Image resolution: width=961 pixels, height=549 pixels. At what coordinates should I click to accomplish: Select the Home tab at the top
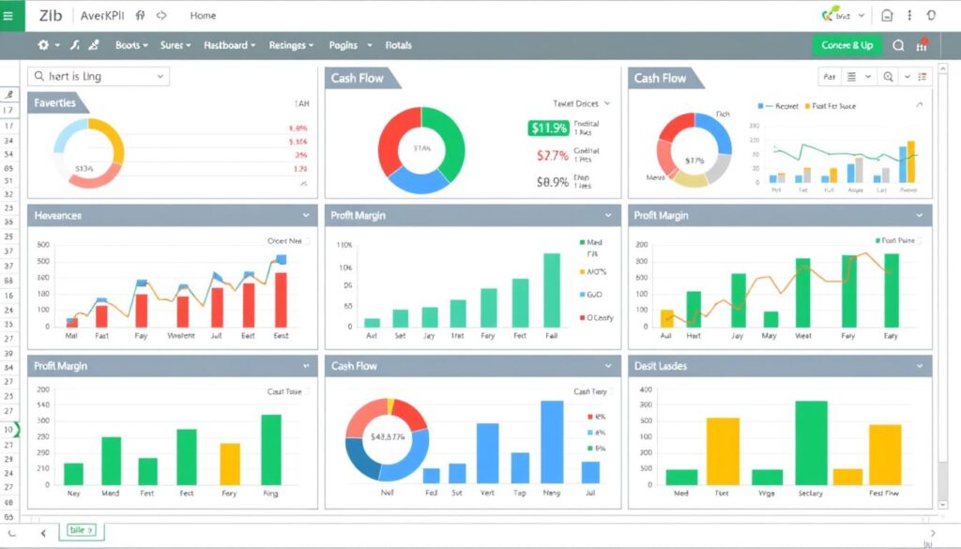pyautogui.click(x=202, y=15)
